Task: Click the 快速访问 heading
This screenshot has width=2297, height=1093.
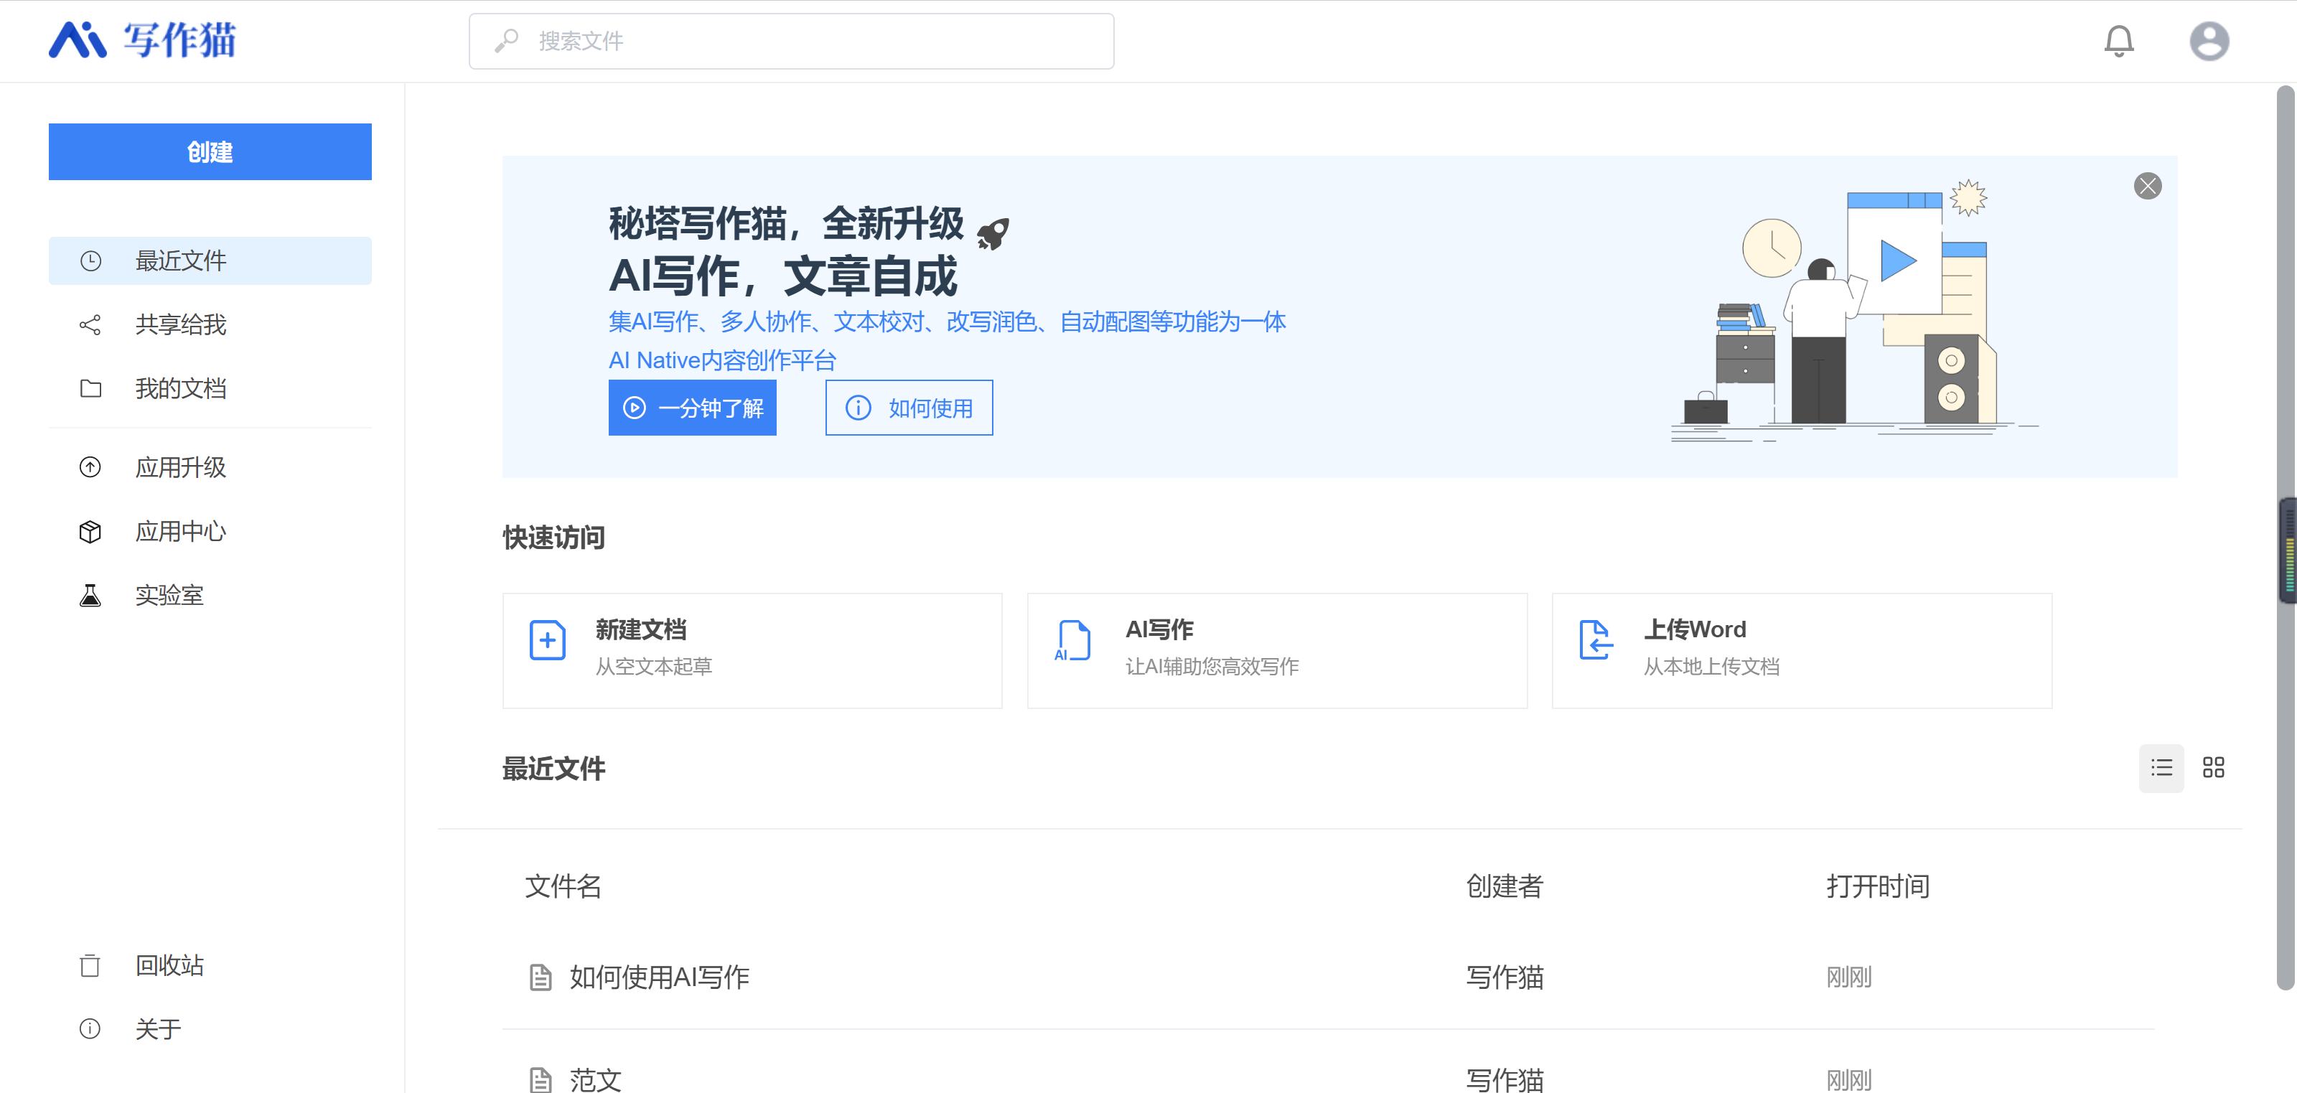Action: (x=553, y=538)
